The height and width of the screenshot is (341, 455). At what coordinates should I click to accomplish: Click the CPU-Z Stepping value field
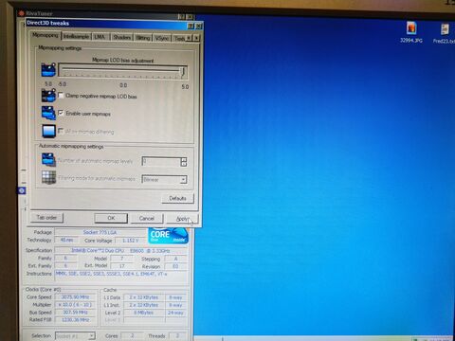point(175,259)
